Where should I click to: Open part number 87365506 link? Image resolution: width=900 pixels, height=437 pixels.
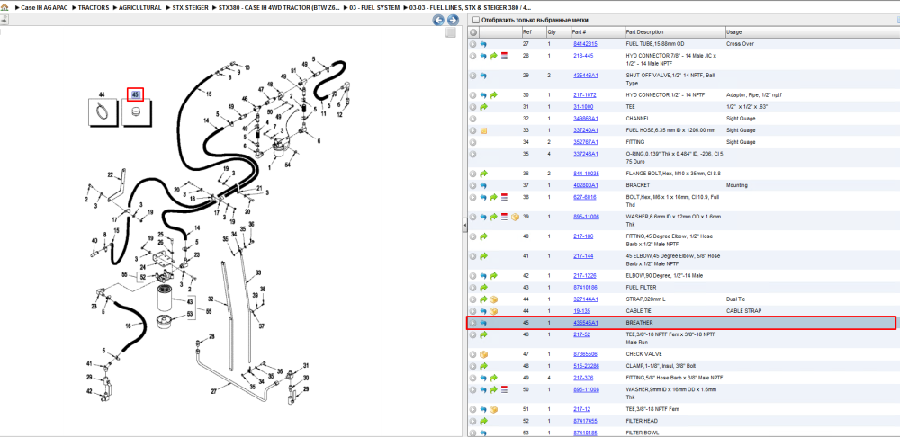click(x=585, y=354)
